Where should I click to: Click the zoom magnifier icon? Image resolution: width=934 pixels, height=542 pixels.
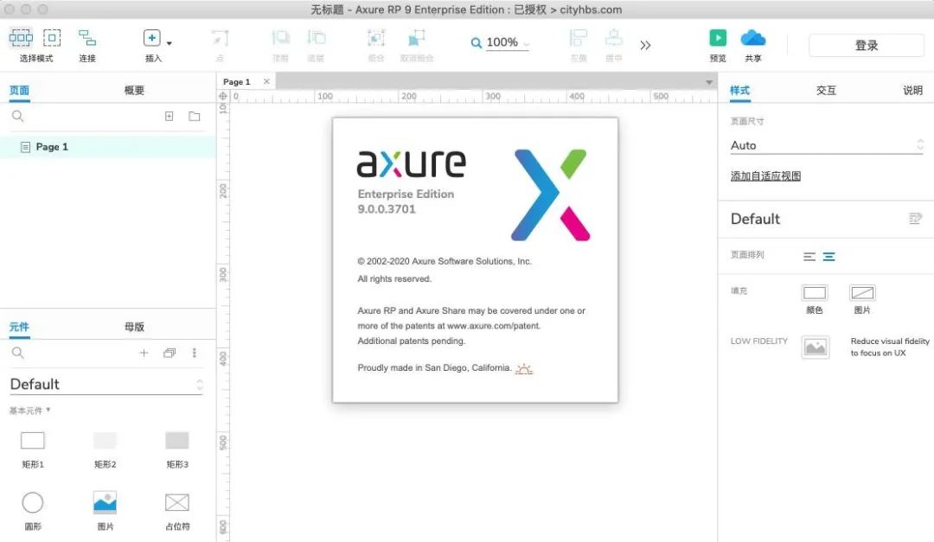click(476, 43)
